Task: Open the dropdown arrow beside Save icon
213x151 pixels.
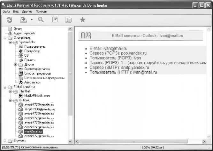Action: pos(32,20)
